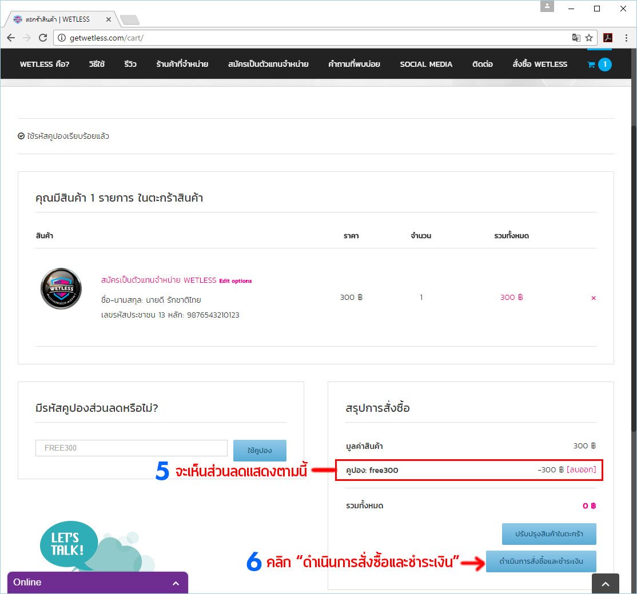
Task: Click the scroll-to-top arrow button
Action: click(x=606, y=584)
